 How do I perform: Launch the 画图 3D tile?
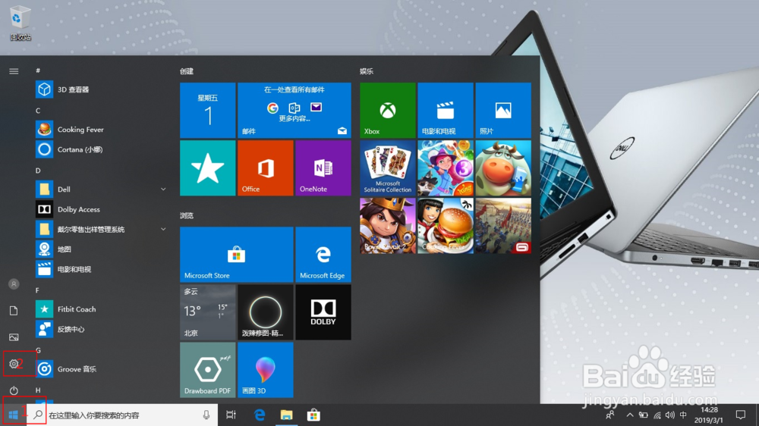pyautogui.click(x=265, y=370)
